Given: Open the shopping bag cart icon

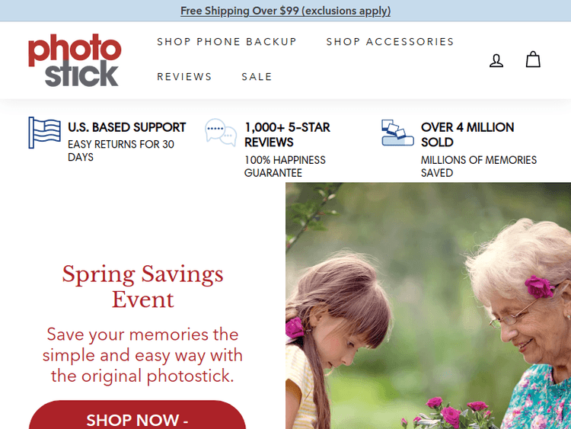Looking at the screenshot, I should point(533,59).
